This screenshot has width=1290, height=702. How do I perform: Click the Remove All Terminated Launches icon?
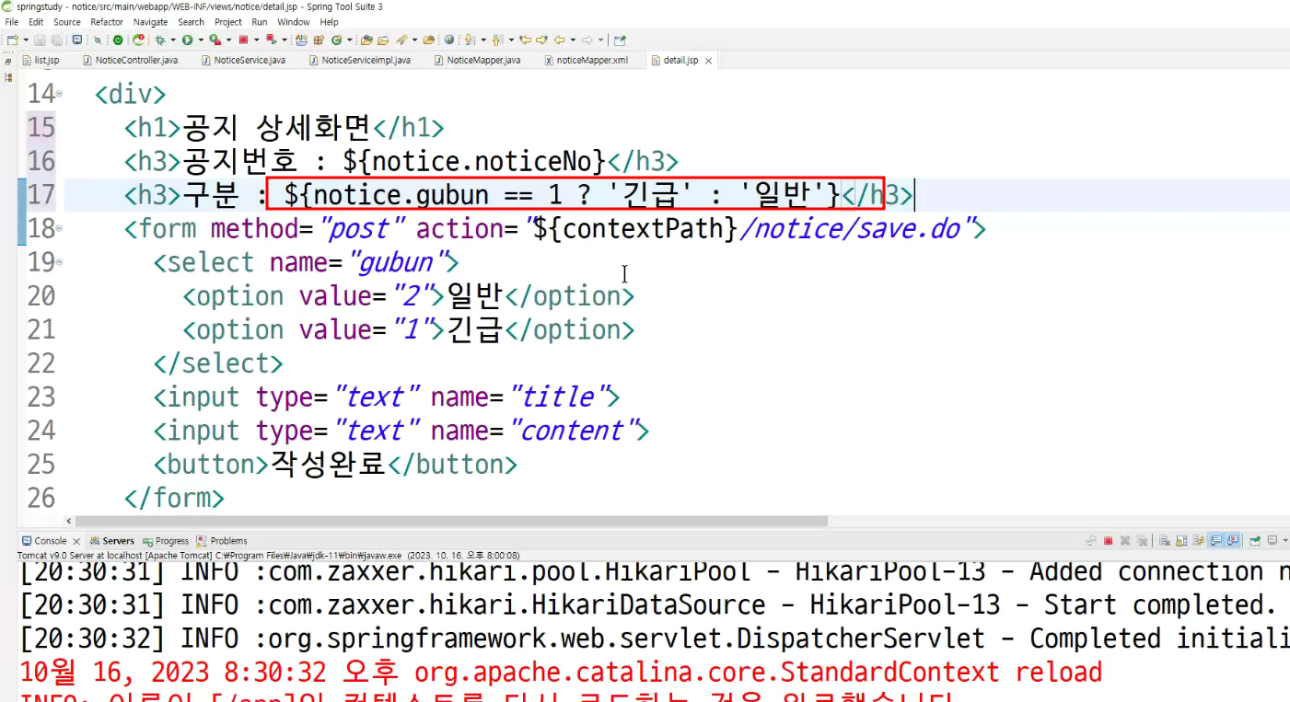click(1142, 541)
